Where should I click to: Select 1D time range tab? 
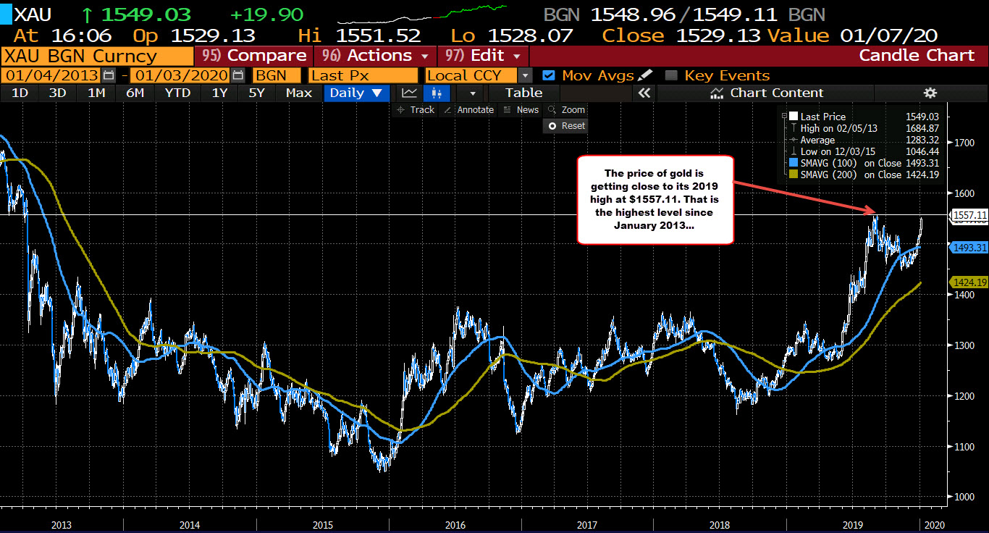[20, 93]
